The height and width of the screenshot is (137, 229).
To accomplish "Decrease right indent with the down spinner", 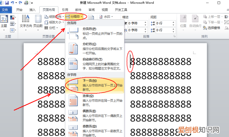I will click(145, 32).
